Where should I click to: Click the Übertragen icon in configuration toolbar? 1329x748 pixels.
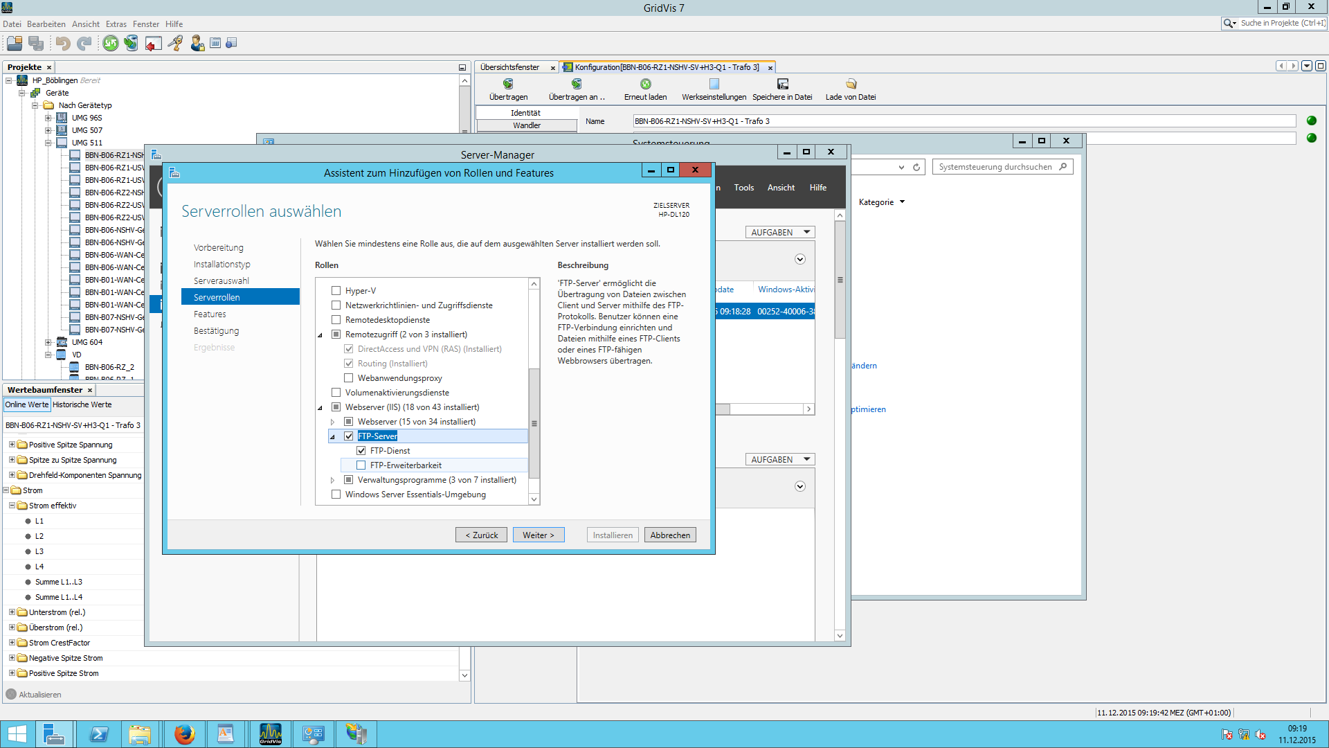508,84
